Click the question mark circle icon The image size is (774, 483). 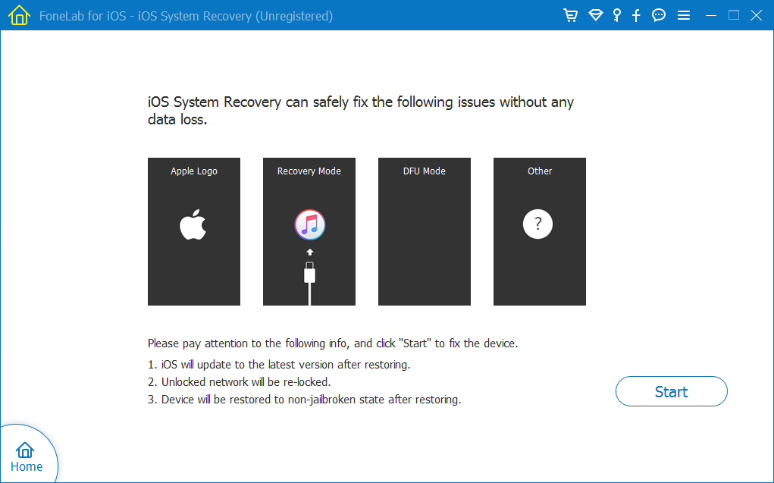pyautogui.click(x=538, y=224)
